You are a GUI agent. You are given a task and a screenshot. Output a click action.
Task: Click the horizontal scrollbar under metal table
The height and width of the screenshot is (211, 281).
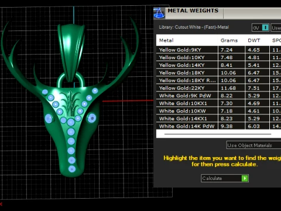pos(218,134)
